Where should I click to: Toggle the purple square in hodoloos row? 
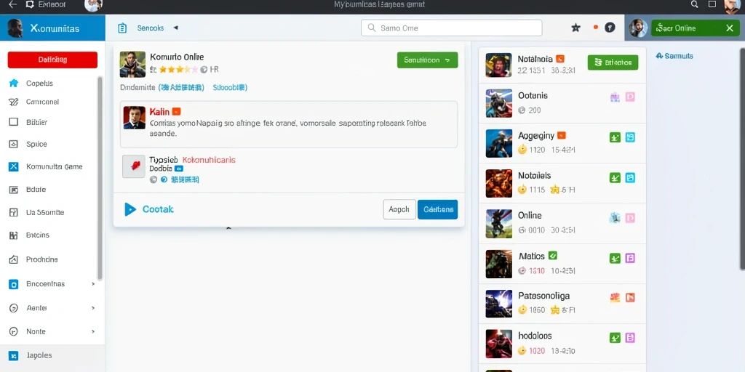click(x=631, y=338)
